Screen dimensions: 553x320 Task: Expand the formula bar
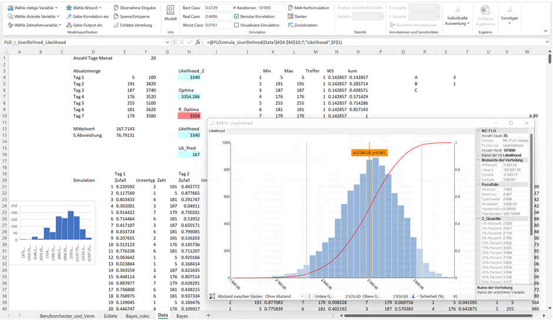pyautogui.click(x=547, y=42)
